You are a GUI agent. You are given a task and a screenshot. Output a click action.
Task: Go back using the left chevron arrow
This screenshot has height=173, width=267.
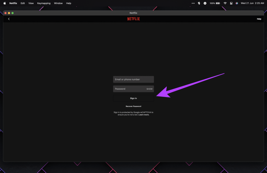click(9, 19)
